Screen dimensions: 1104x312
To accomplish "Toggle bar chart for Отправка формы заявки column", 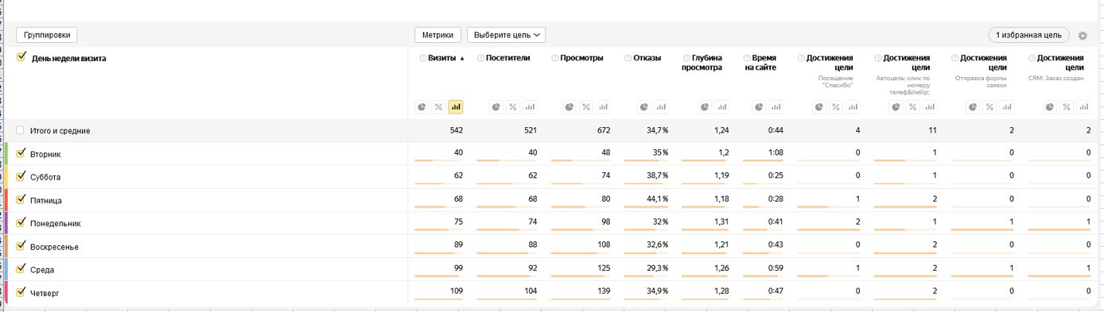I will point(1007,107).
